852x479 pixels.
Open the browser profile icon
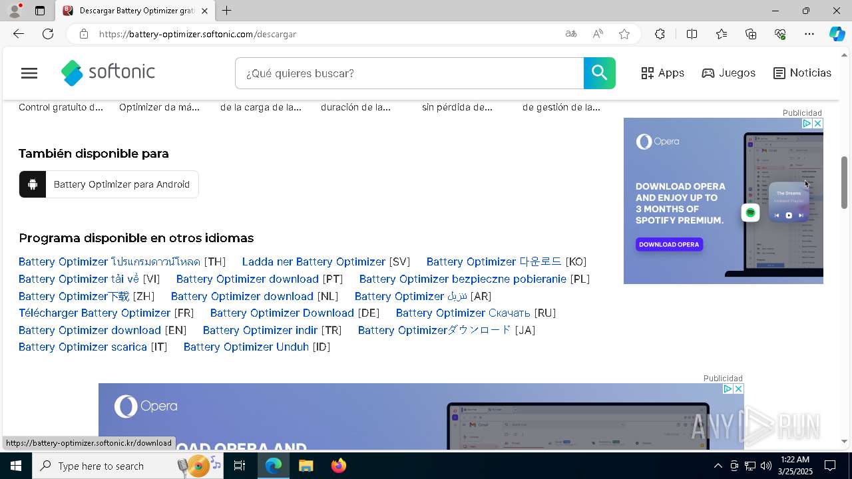[15, 11]
